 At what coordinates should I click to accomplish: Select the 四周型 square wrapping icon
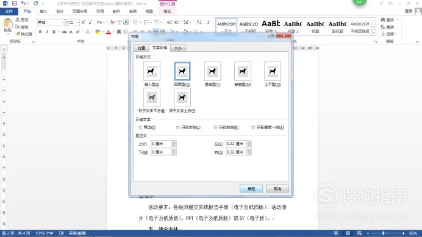click(182, 71)
